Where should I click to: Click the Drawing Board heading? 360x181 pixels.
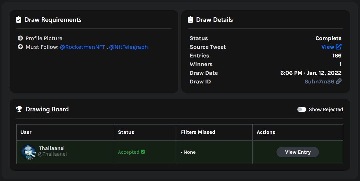click(x=47, y=109)
